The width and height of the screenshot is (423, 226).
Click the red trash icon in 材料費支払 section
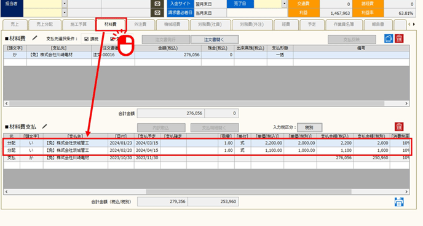tap(399, 127)
